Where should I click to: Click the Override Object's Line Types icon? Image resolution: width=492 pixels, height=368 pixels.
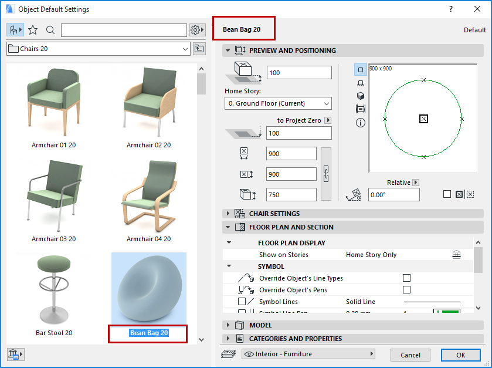click(246, 278)
